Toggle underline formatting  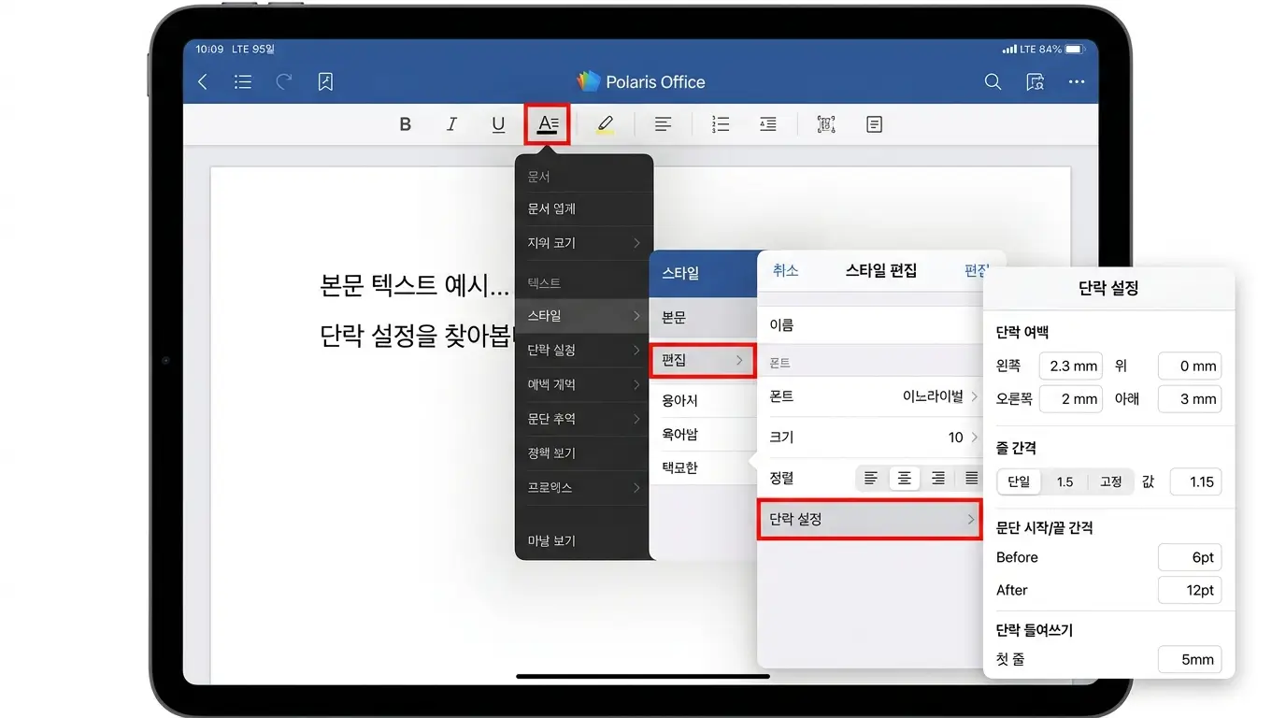click(498, 124)
